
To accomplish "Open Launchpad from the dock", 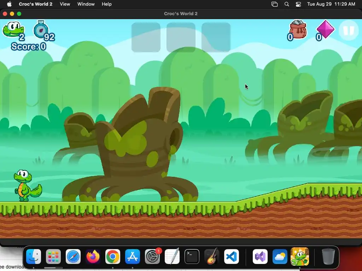I will tap(53, 257).
